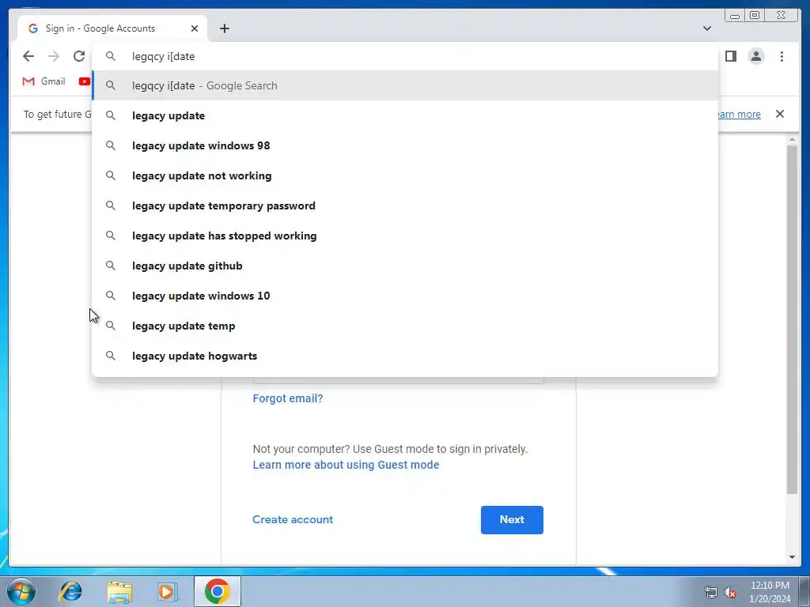Select 'legacy update not working' suggestion
810x607 pixels.
tap(405, 175)
